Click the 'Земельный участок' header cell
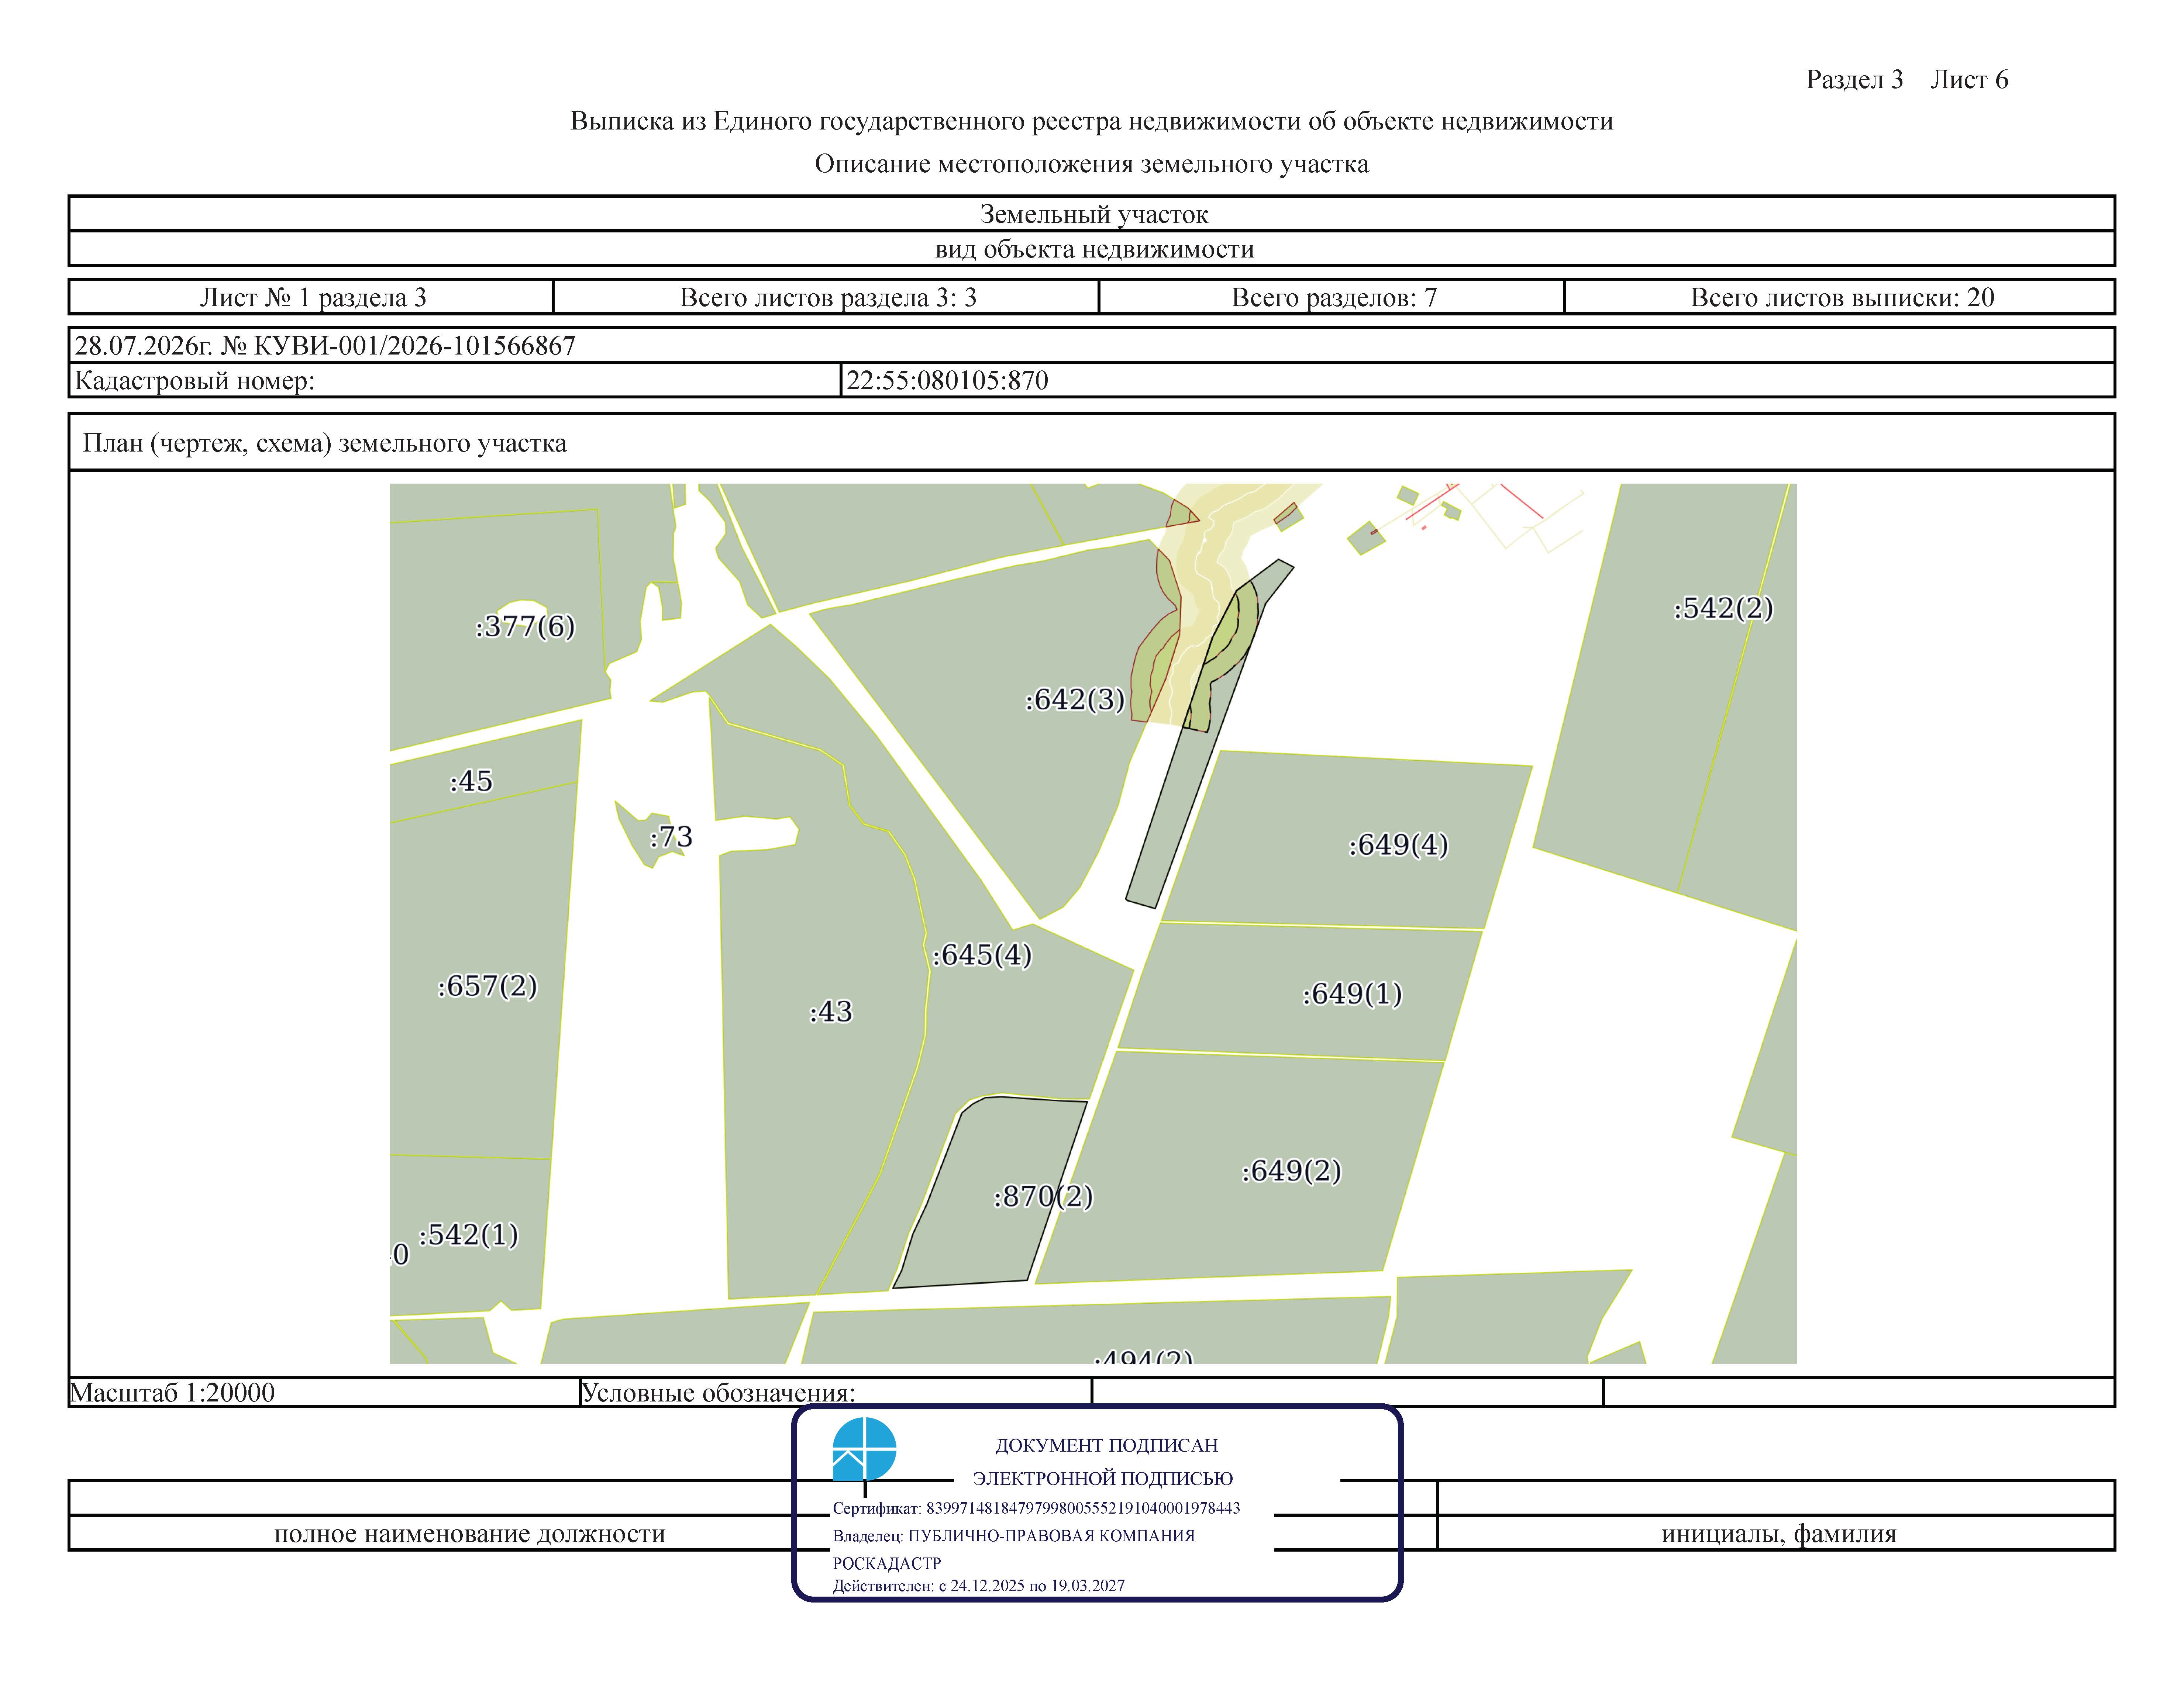The height and width of the screenshot is (1687, 2184). 1092,214
